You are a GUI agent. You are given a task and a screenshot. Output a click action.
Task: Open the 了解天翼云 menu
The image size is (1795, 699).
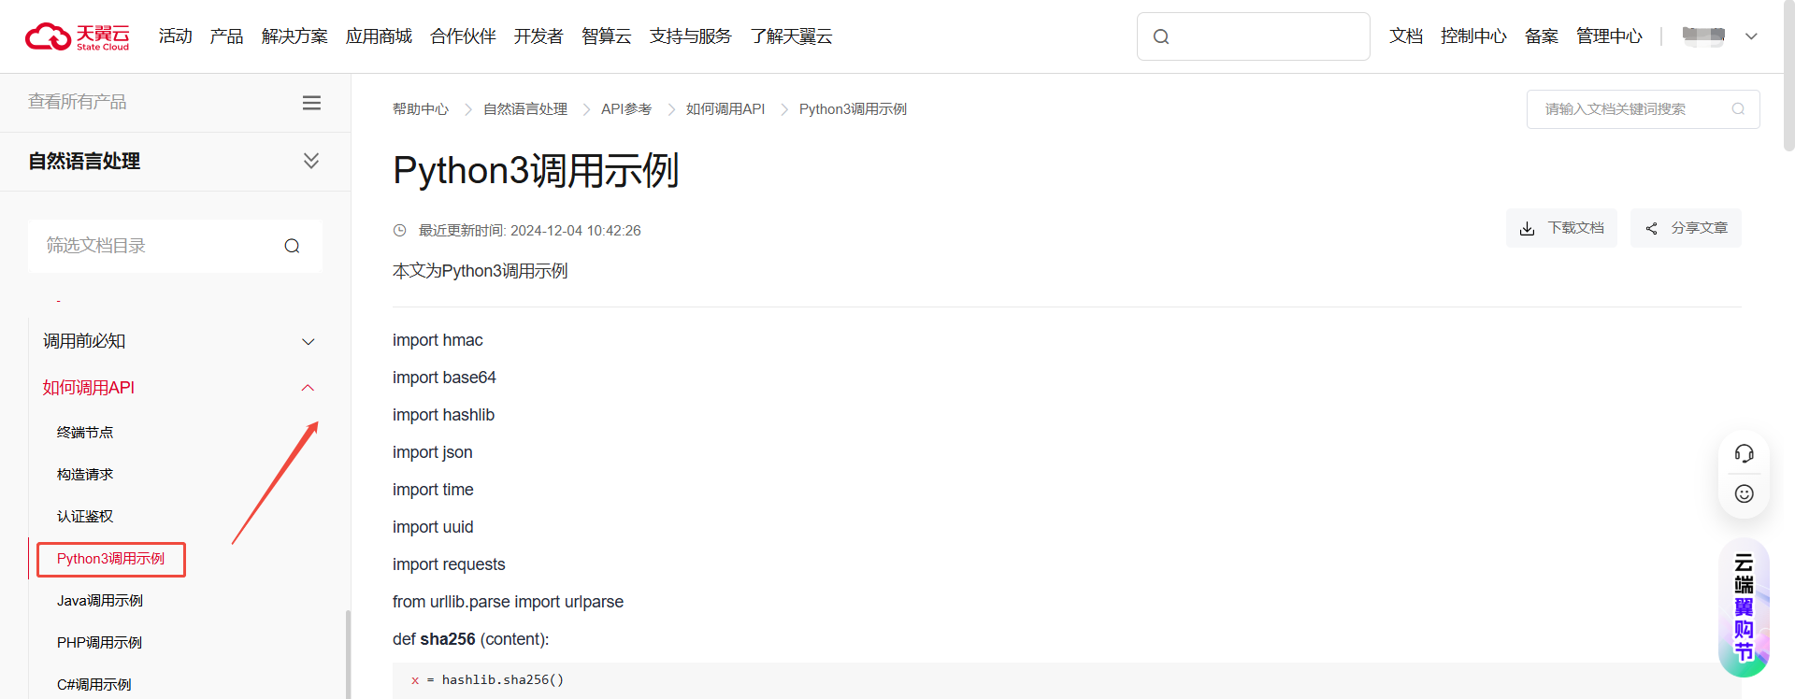791,36
